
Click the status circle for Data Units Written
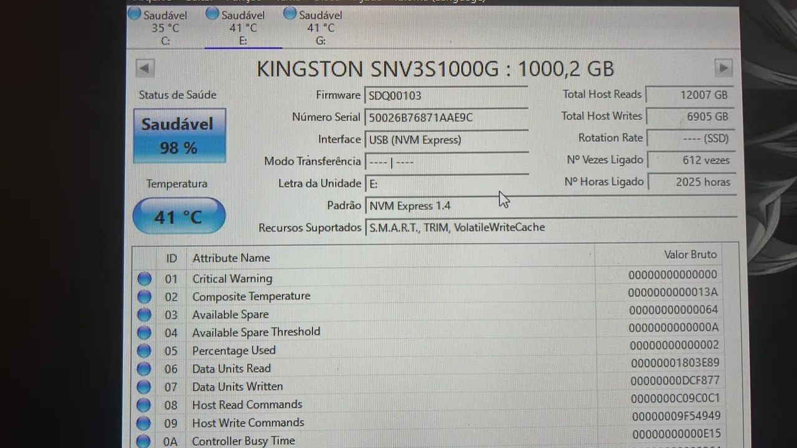point(144,387)
